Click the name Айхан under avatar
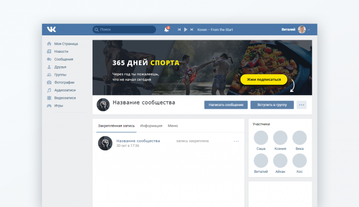Viewport: 359px width, 207px height. [x=280, y=172]
